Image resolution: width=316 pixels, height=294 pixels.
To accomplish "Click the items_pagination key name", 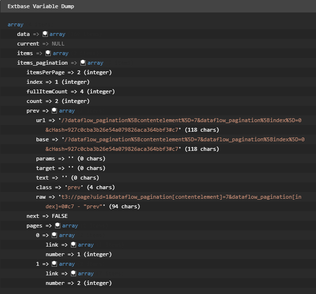I will [x=42, y=63].
